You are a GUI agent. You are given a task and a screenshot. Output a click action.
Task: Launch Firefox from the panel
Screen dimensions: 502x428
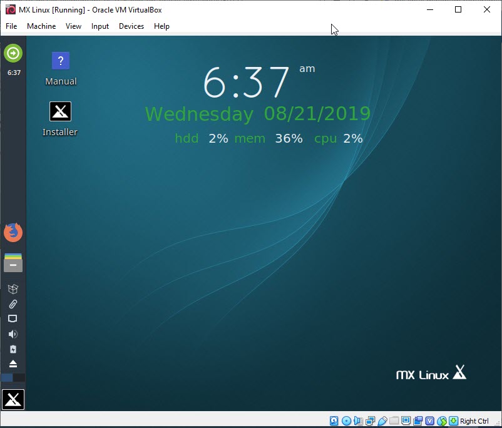coord(13,232)
